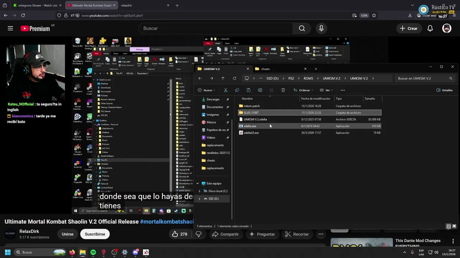Close the cheats Explorer tab
The image size is (460, 258).
click(x=305, y=69)
